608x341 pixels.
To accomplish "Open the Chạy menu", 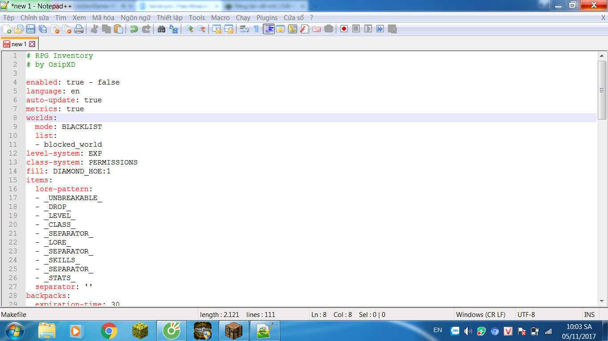I will [243, 18].
